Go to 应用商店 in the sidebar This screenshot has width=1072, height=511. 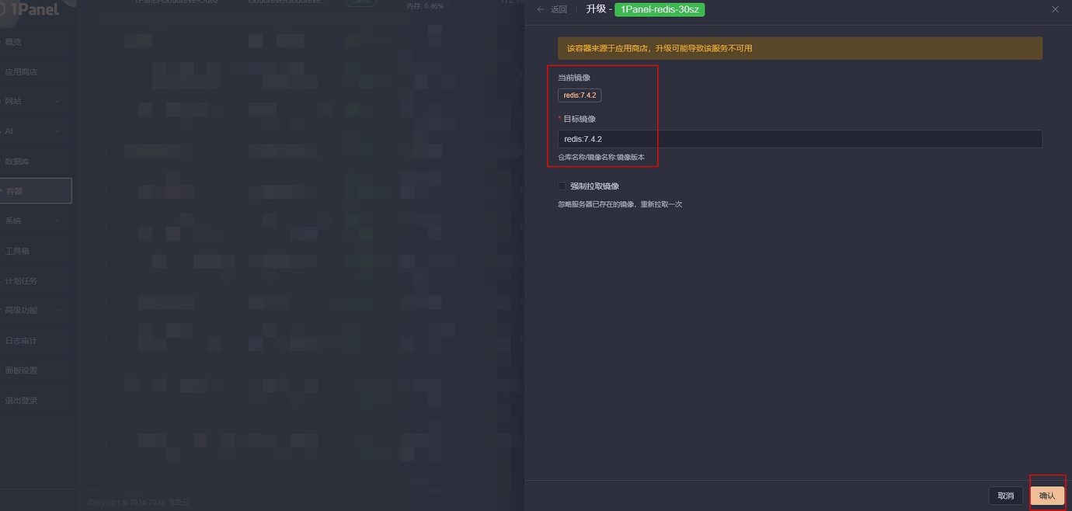click(21, 72)
